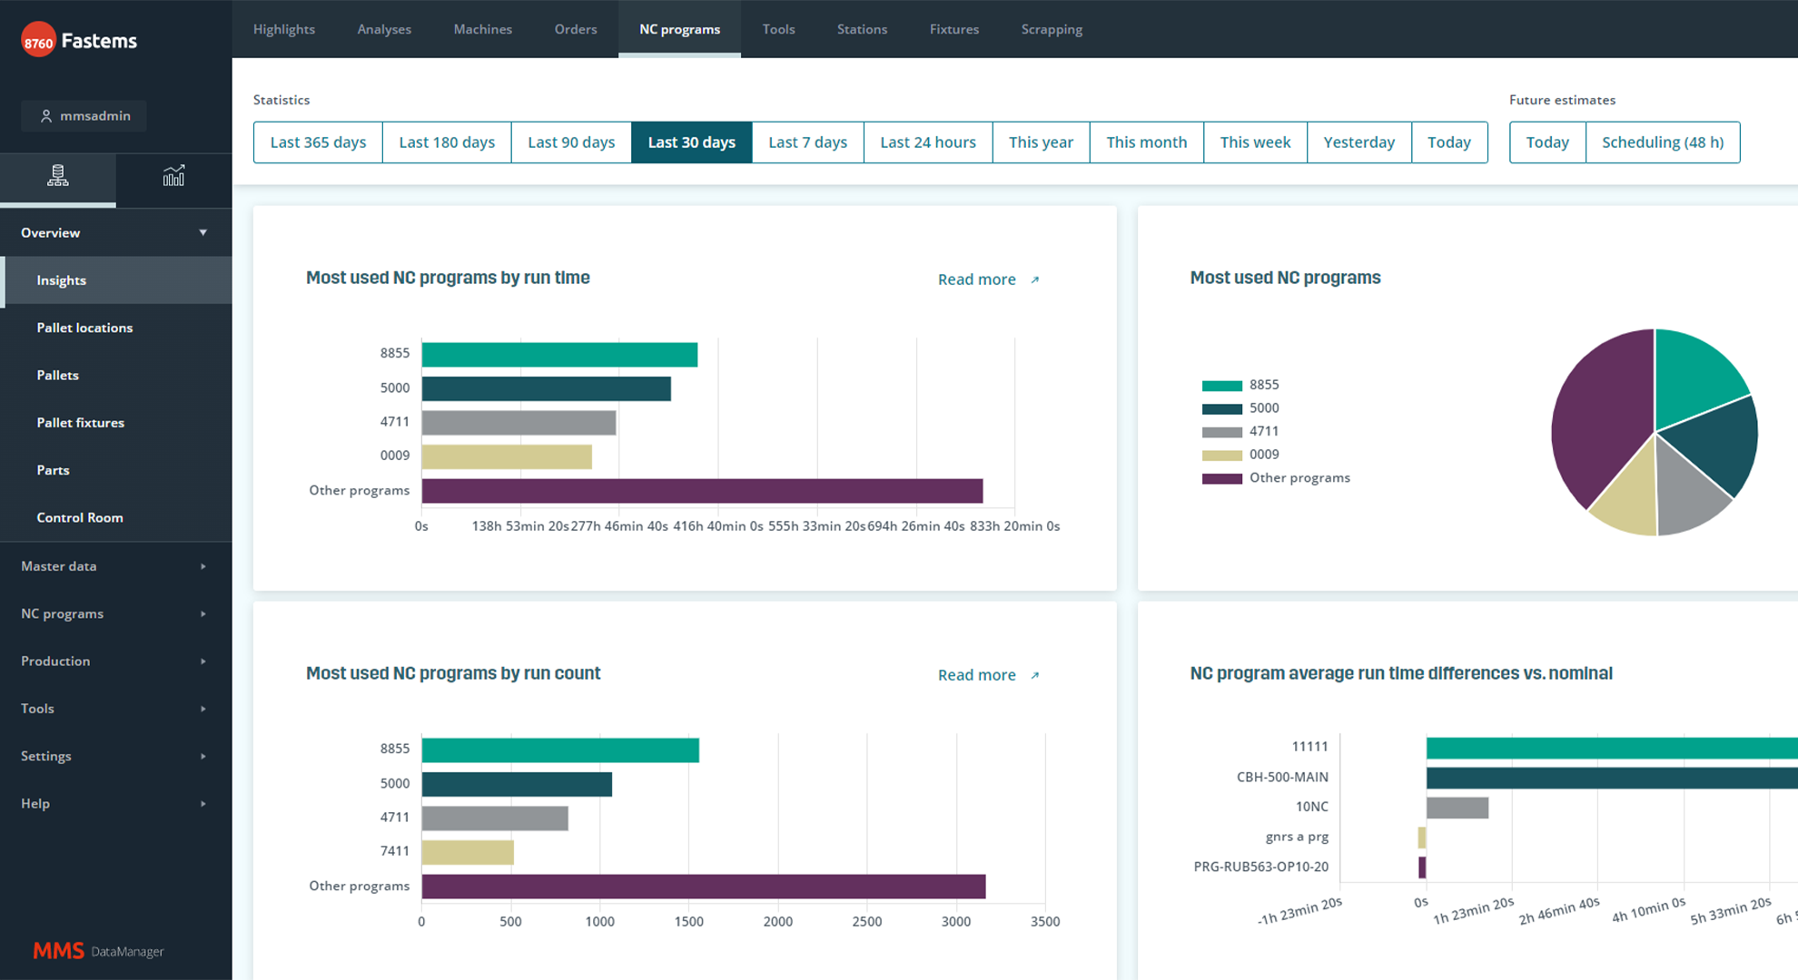Open the factory layout sidebar icon

click(x=57, y=176)
